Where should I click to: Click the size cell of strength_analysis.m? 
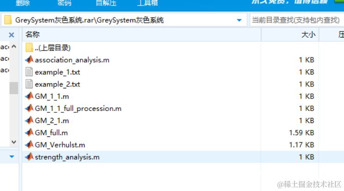[x=307, y=157]
